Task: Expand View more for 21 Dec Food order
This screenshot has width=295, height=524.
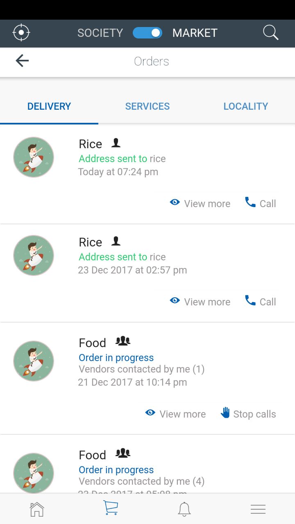Action: (x=176, y=414)
